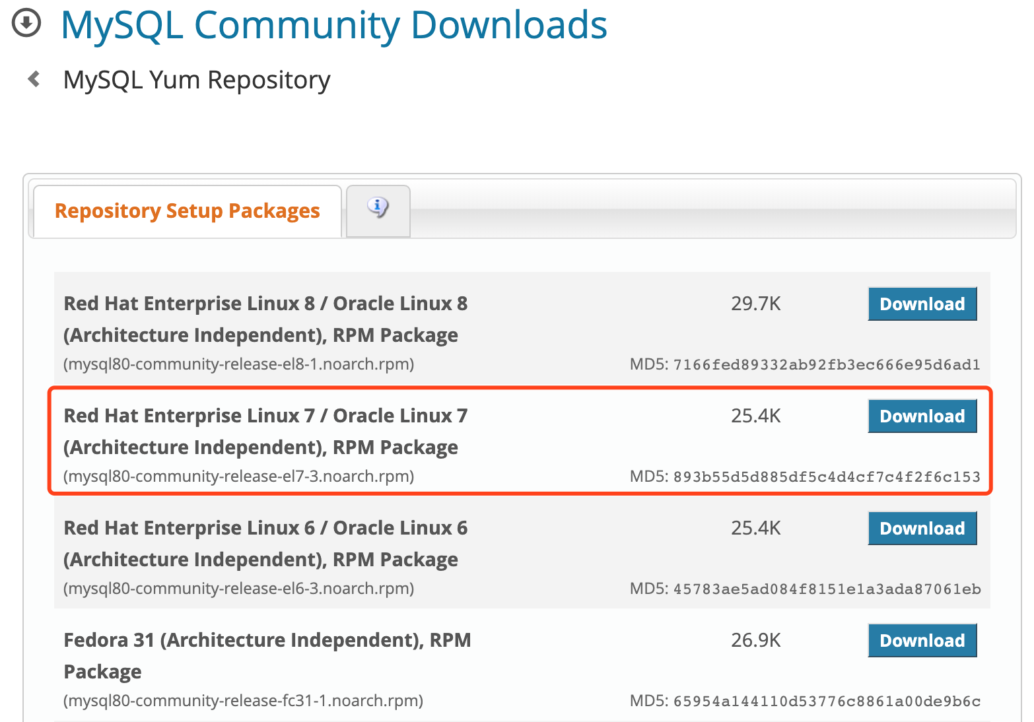Click the Fedora 31 (Architecture Independent) title
The height and width of the screenshot is (722, 1034).
click(x=267, y=656)
